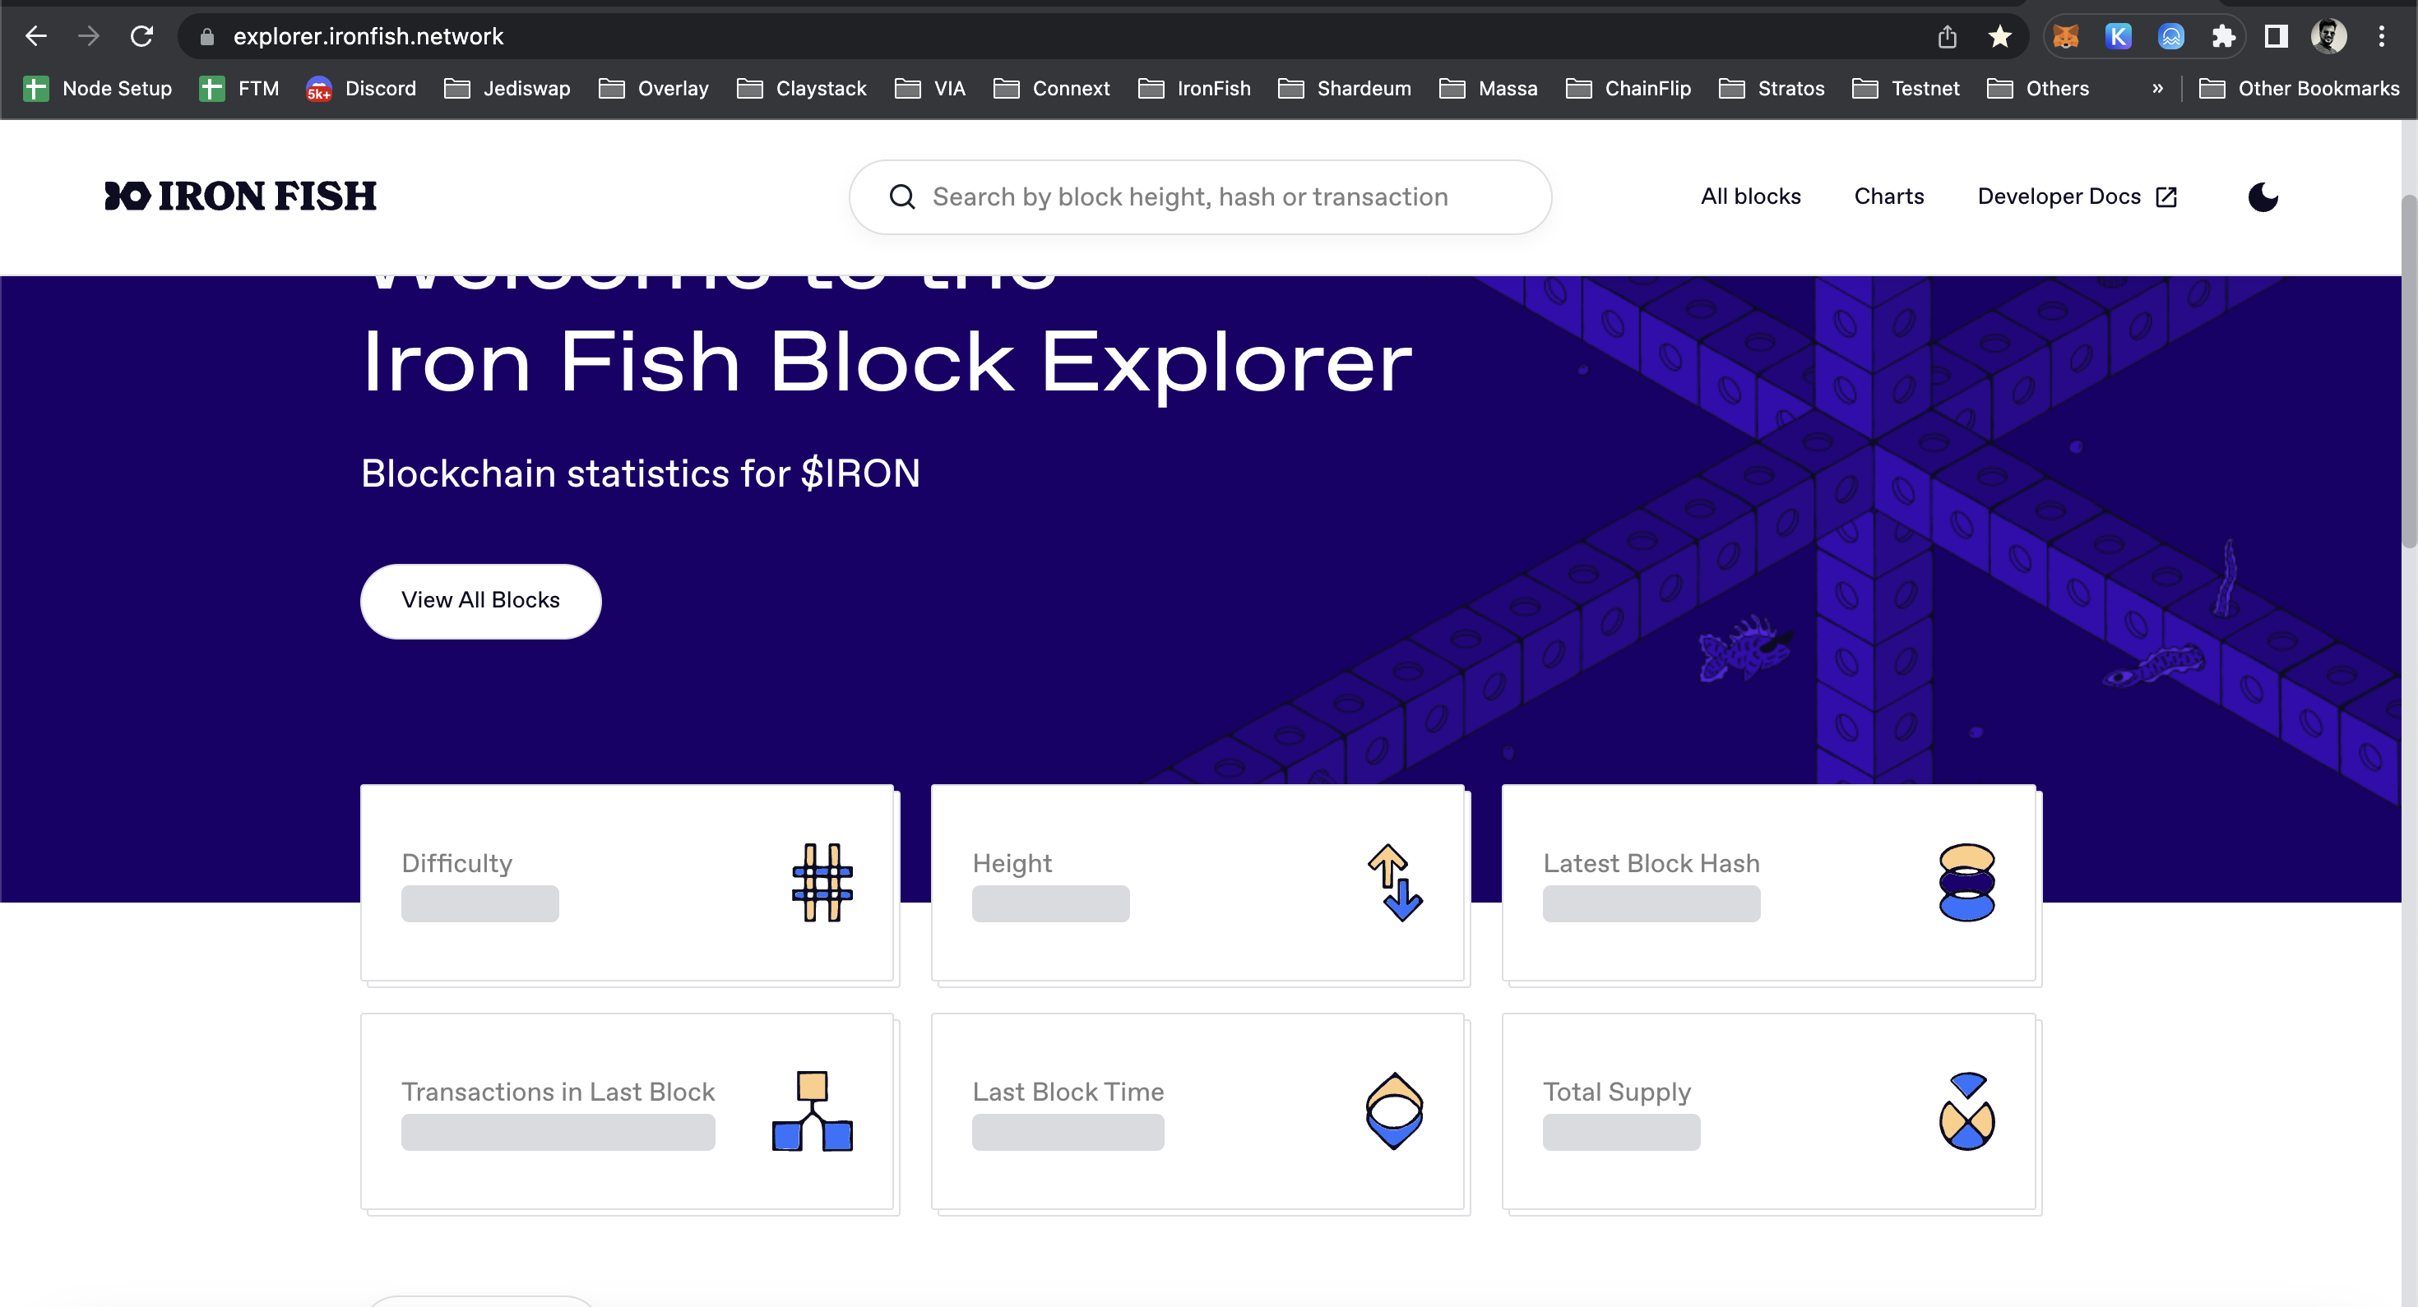Screen dimensions: 2418x1307
Task: Select the Difficulty card grid icon
Action: coord(822,883)
